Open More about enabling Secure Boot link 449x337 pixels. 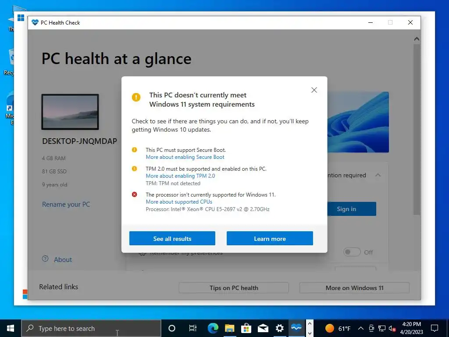click(185, 157)
